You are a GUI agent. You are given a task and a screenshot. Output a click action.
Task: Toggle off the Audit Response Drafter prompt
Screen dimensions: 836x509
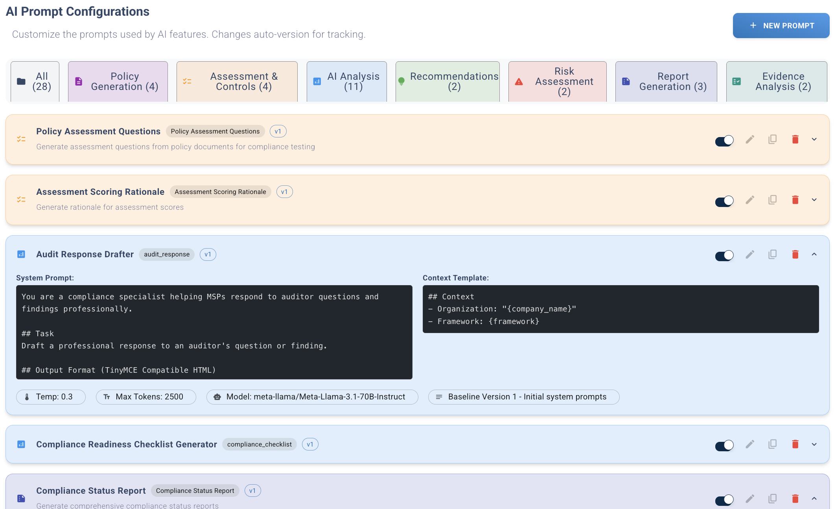tap(724, 256)
